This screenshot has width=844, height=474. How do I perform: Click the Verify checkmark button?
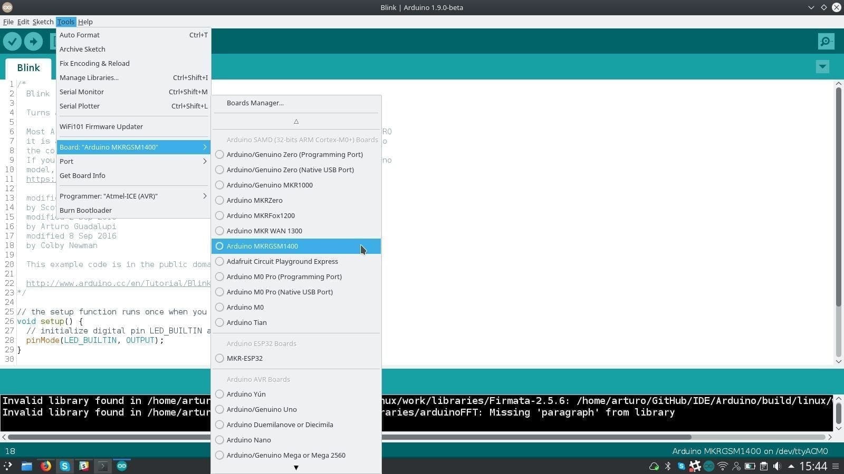[x=12, y=41]
